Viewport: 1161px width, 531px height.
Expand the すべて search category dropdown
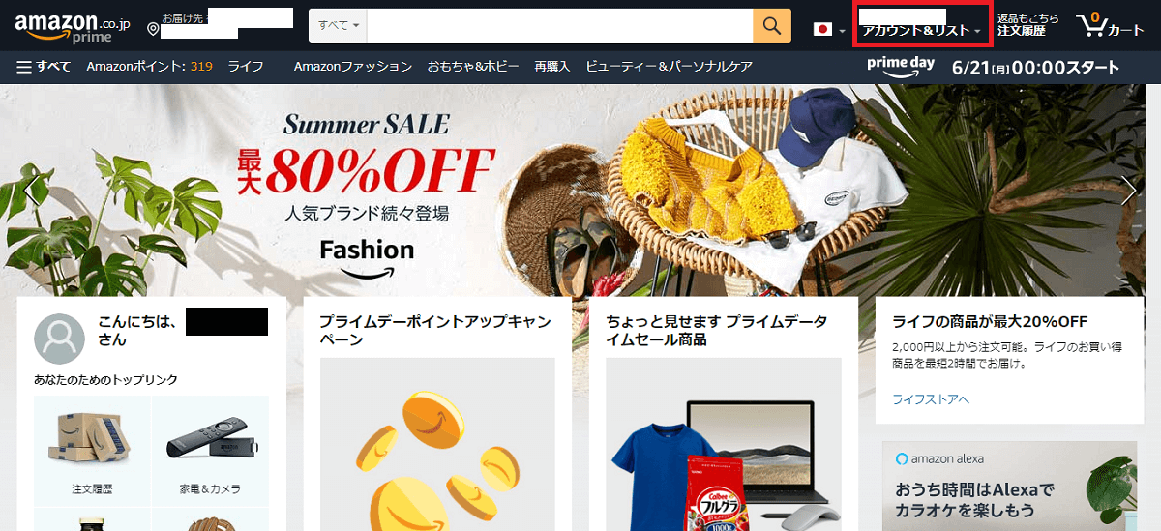tap(338, 25)
